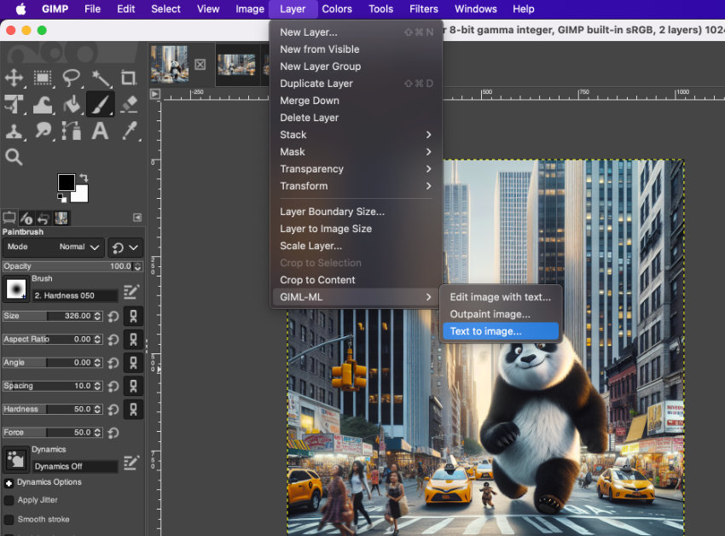
Task: Expand the Transform submenu
Action: tap(356, 186)
